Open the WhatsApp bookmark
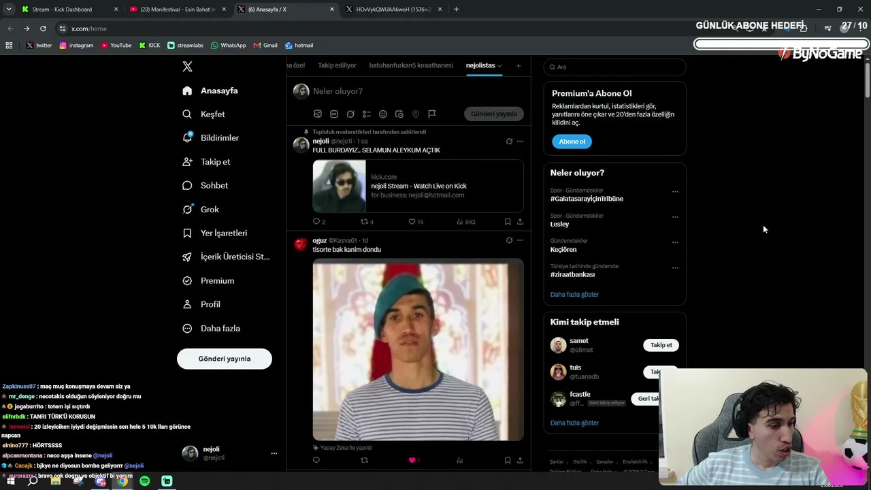The image size is (871, 490). pyautogui.click(x=228, y=46)
